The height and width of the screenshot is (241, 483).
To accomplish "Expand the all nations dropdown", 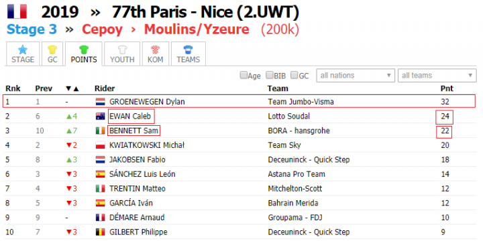I will tap(356, 75).
